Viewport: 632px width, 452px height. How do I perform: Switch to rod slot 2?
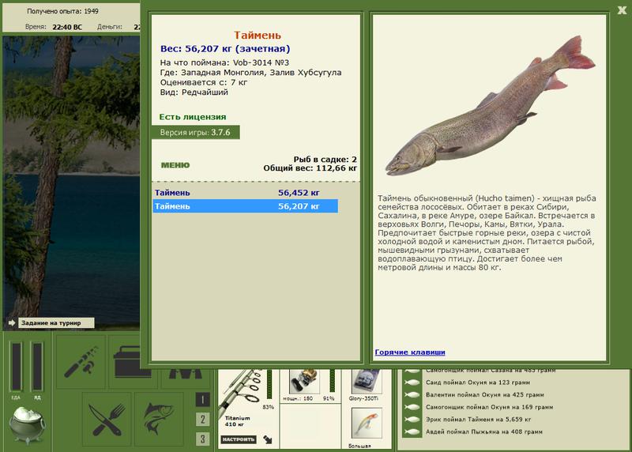202,420
